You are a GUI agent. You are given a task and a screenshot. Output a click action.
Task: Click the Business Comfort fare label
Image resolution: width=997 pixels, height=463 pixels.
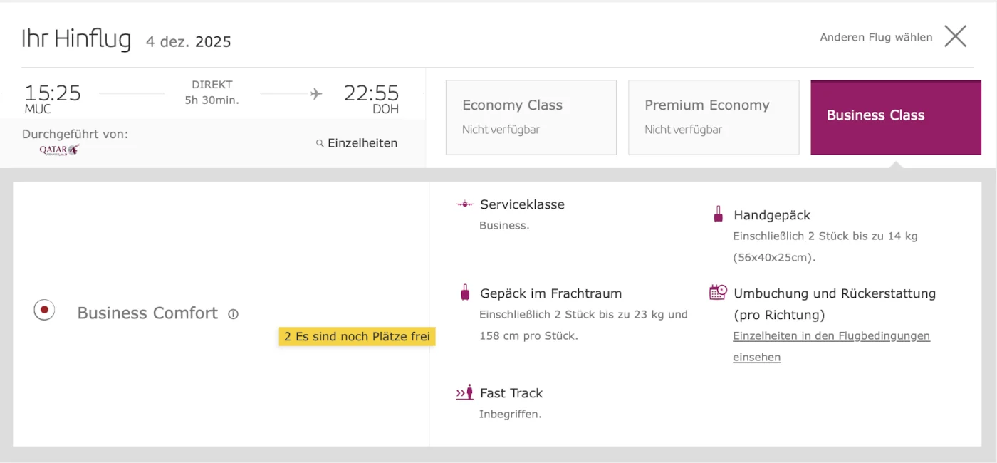tap(147, 313)
